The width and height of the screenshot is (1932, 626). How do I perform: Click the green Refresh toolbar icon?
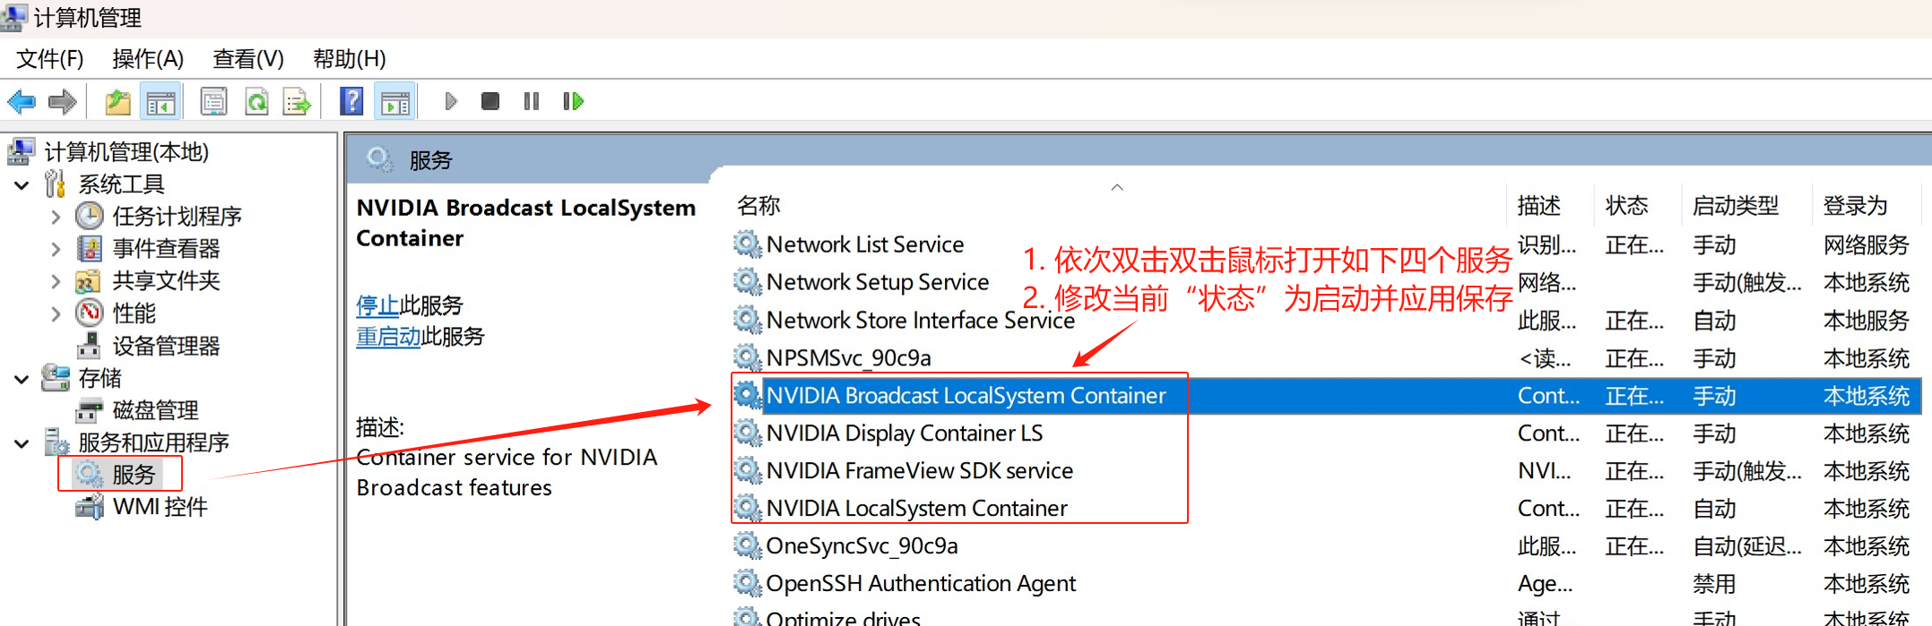[256, 102]
